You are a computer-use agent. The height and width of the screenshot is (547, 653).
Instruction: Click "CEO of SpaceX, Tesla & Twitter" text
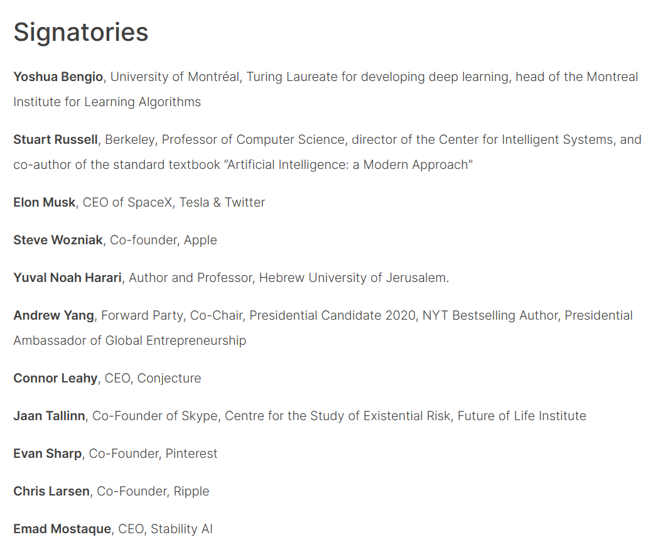[x=174, y=202]
